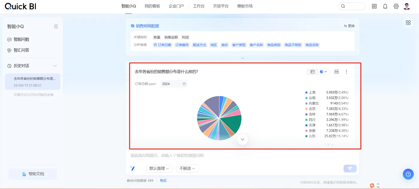The width and height of the screenshot is (419, 189).
Task: Open 帮助文档 button
Action: coord(33,174)
